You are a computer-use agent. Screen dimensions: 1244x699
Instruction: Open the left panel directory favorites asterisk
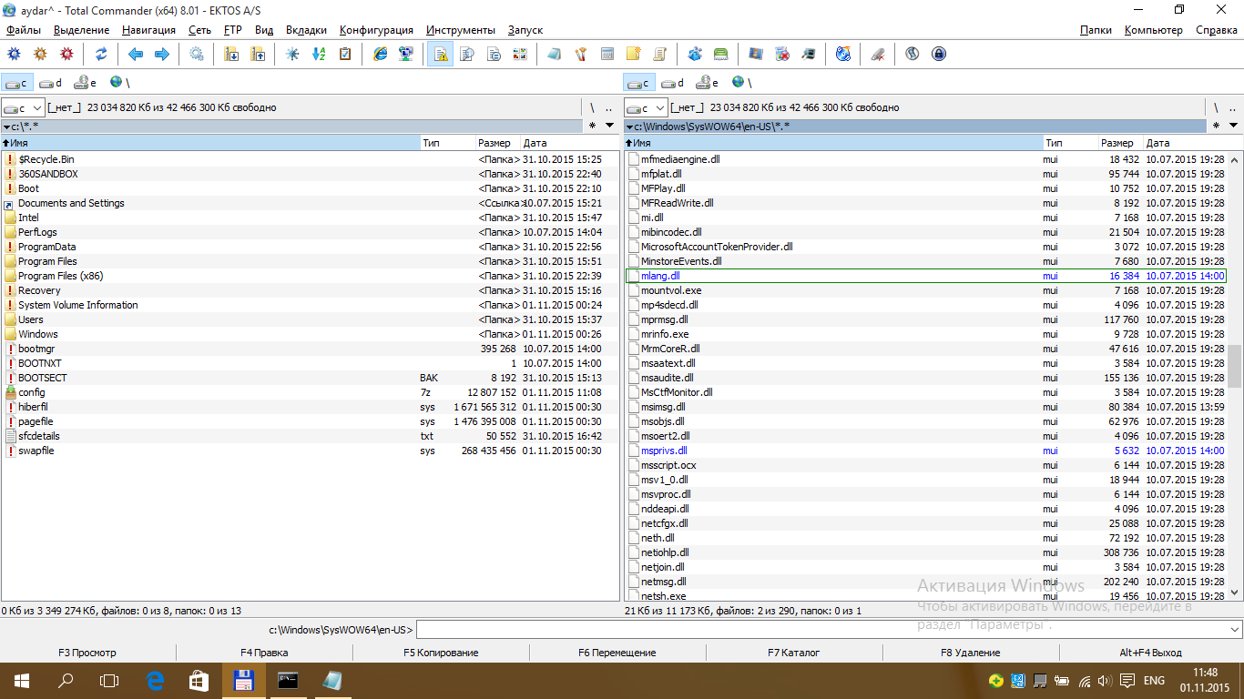[592, 127]
